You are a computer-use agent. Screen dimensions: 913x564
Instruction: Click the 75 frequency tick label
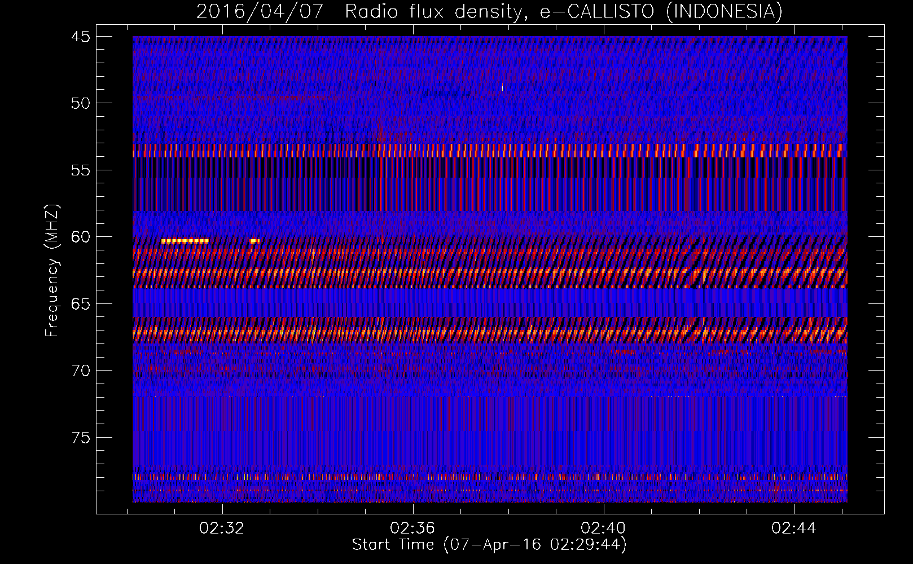tap(81, 438)
